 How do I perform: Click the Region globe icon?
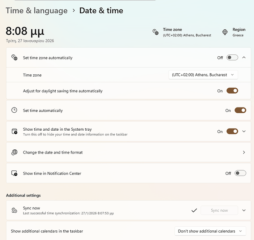pyautogui.click(x=225, y=32)
